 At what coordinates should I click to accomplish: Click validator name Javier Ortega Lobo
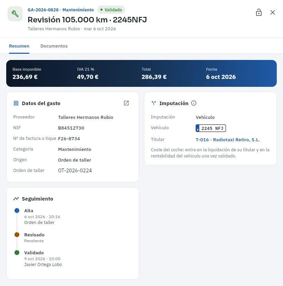tap(43, 265)
